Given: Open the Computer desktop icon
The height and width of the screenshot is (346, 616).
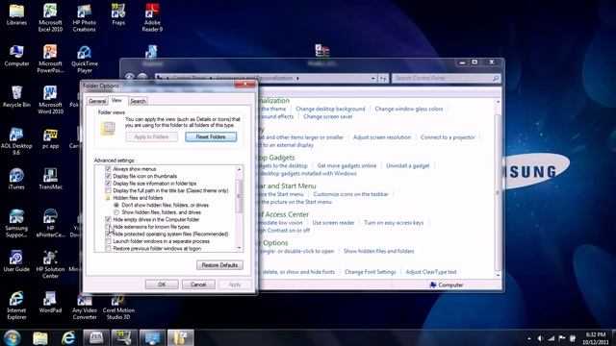Looking at the screenshot, I should click(x=16, y=56).
